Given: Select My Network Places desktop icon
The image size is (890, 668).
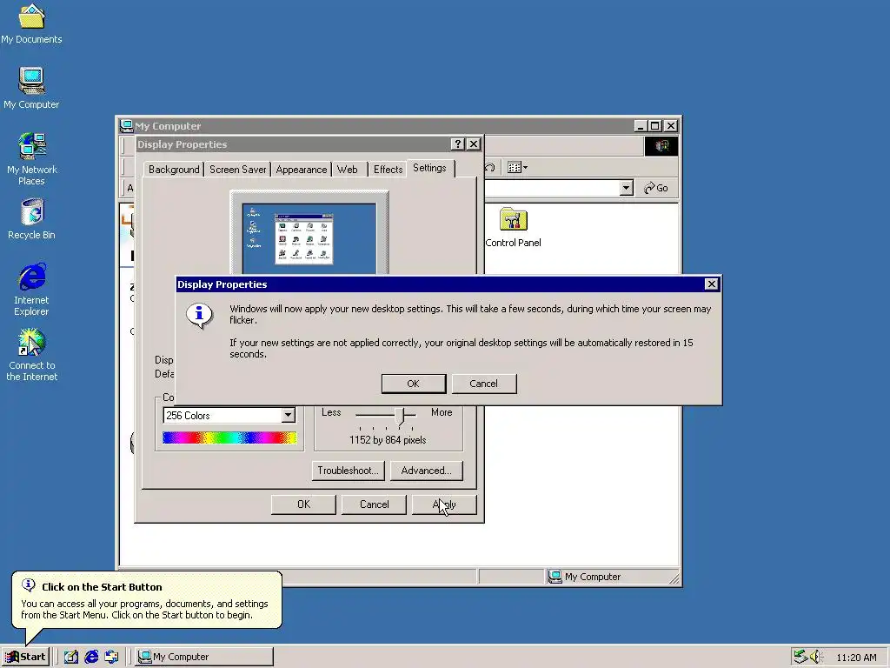Looking at the screenshot, I should tap(31, 159).
